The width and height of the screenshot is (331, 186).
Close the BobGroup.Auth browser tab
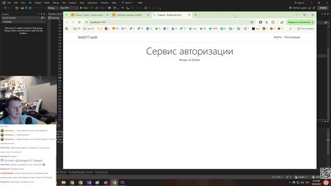click(189, 15)
